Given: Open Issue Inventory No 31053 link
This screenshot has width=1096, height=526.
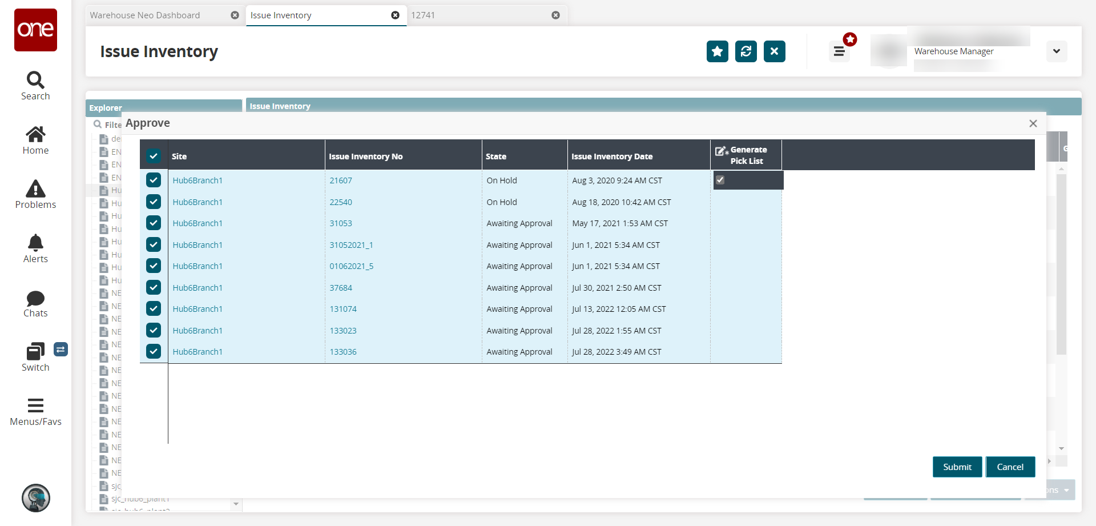Looking at the screenshot, I should click(x=341, y=223).
